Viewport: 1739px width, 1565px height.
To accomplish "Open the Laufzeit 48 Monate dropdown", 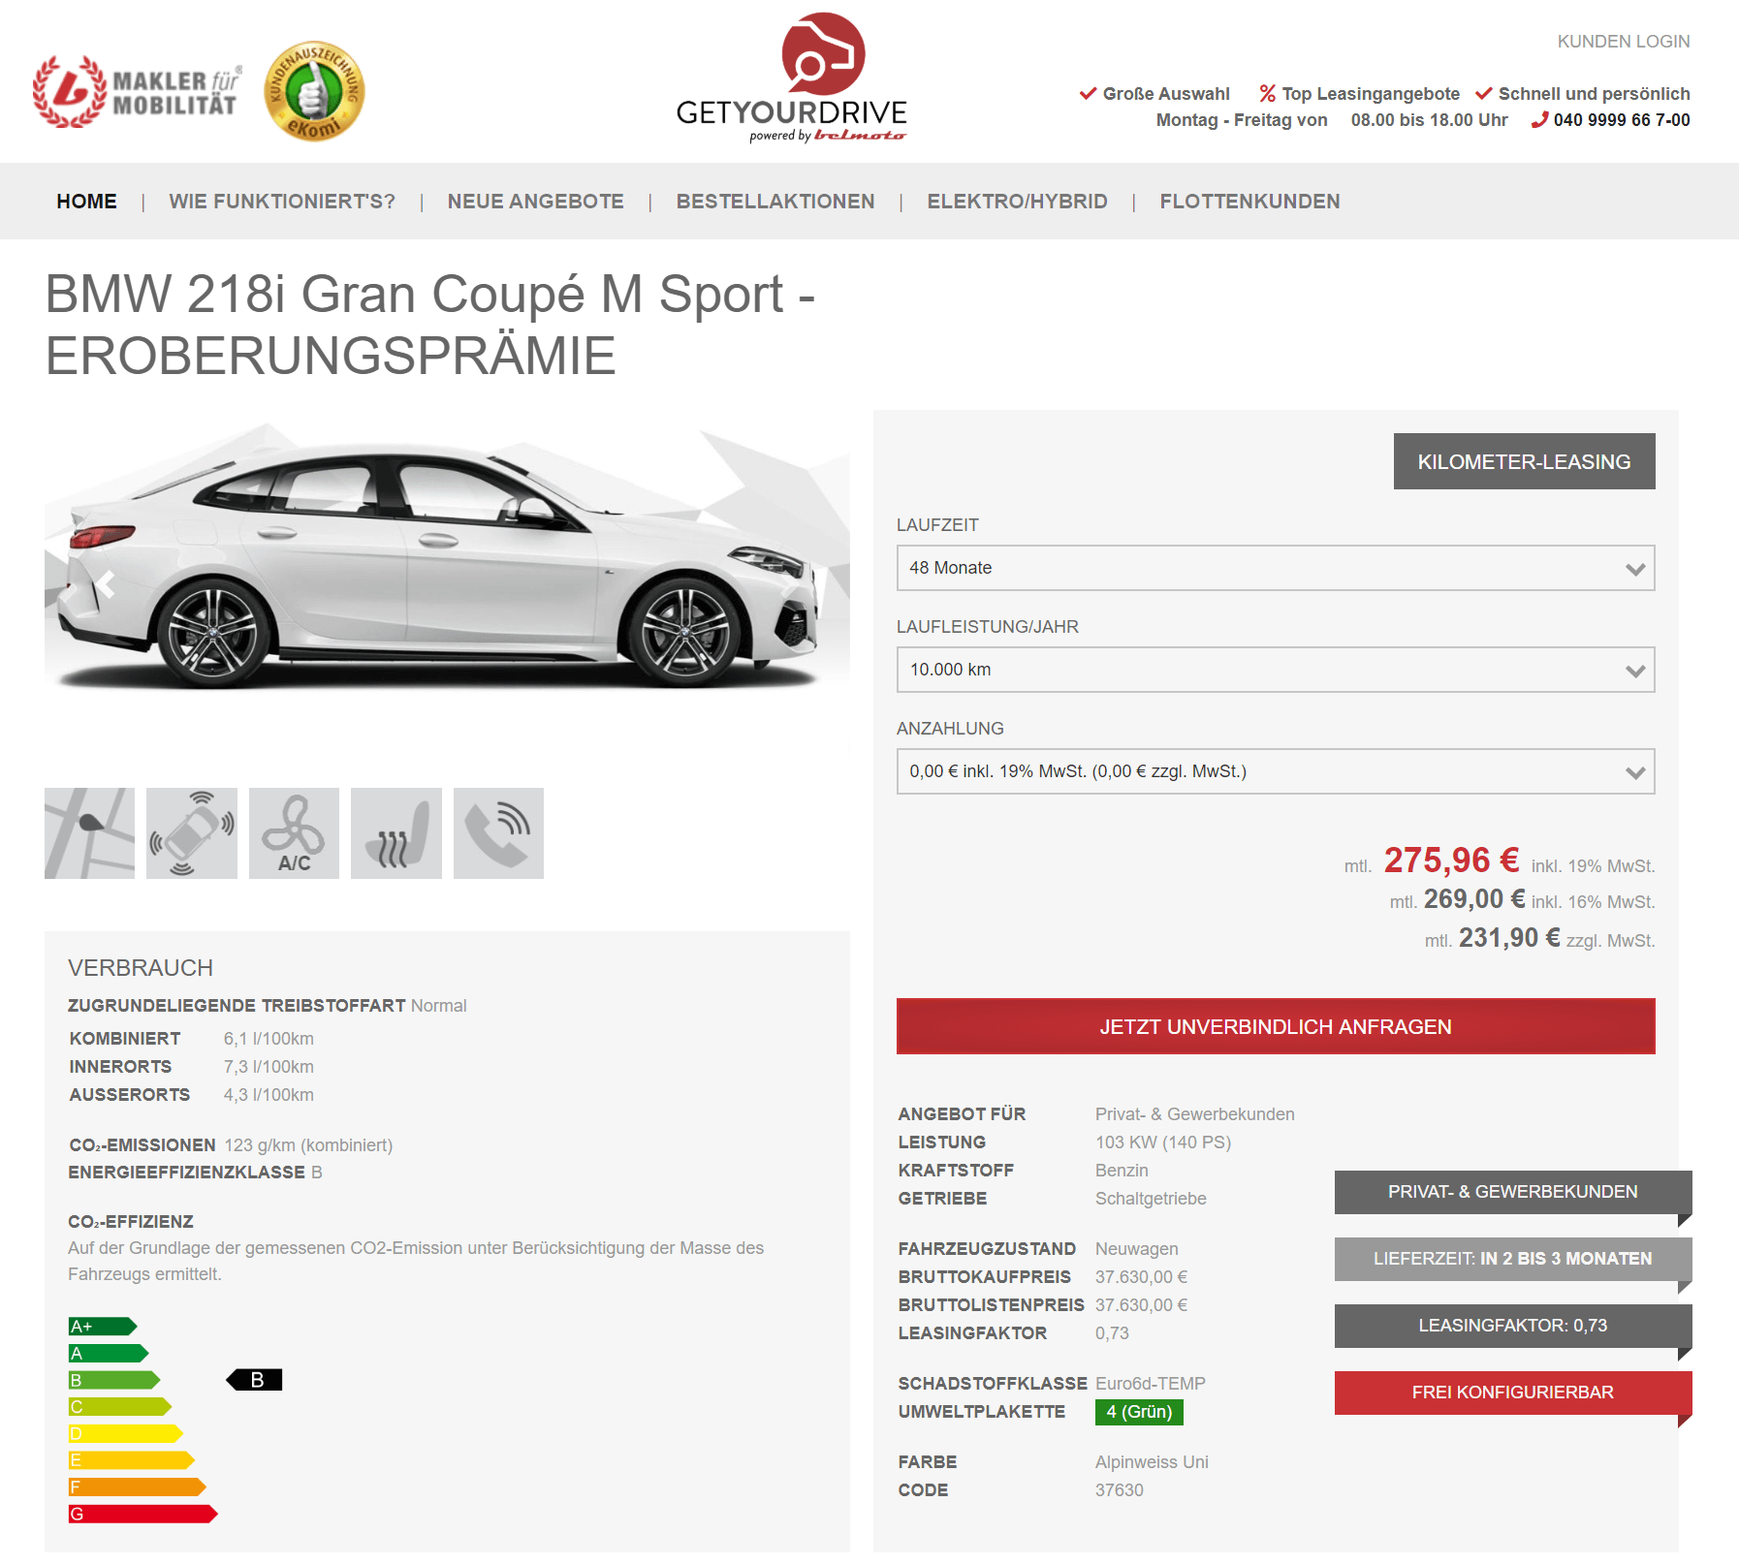I will (1276, 568).
